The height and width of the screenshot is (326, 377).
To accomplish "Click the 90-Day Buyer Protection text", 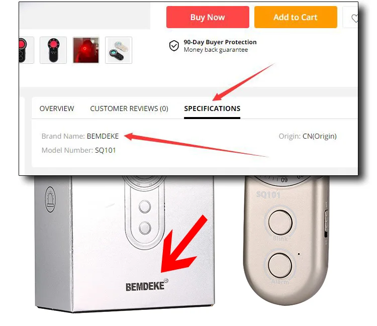I will [x=220, y=42].
